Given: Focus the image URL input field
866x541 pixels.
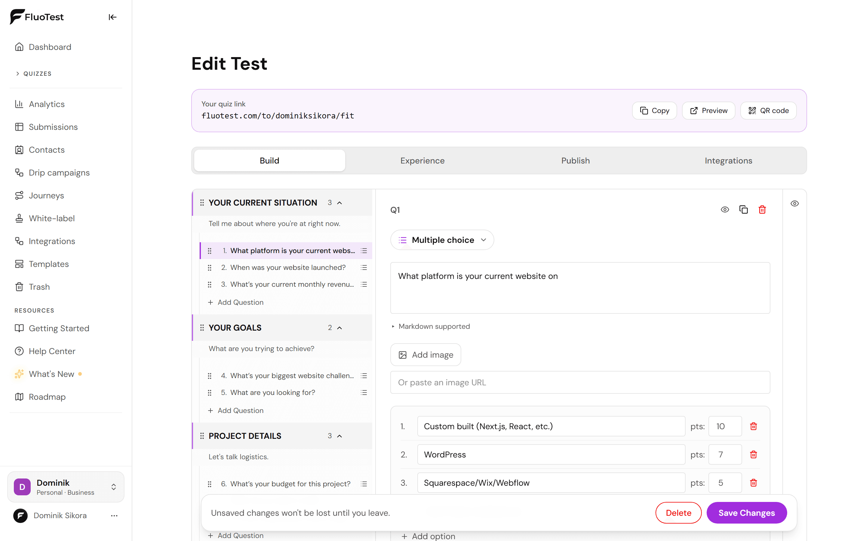Looking at the screenshot, I should coord(580,383).
